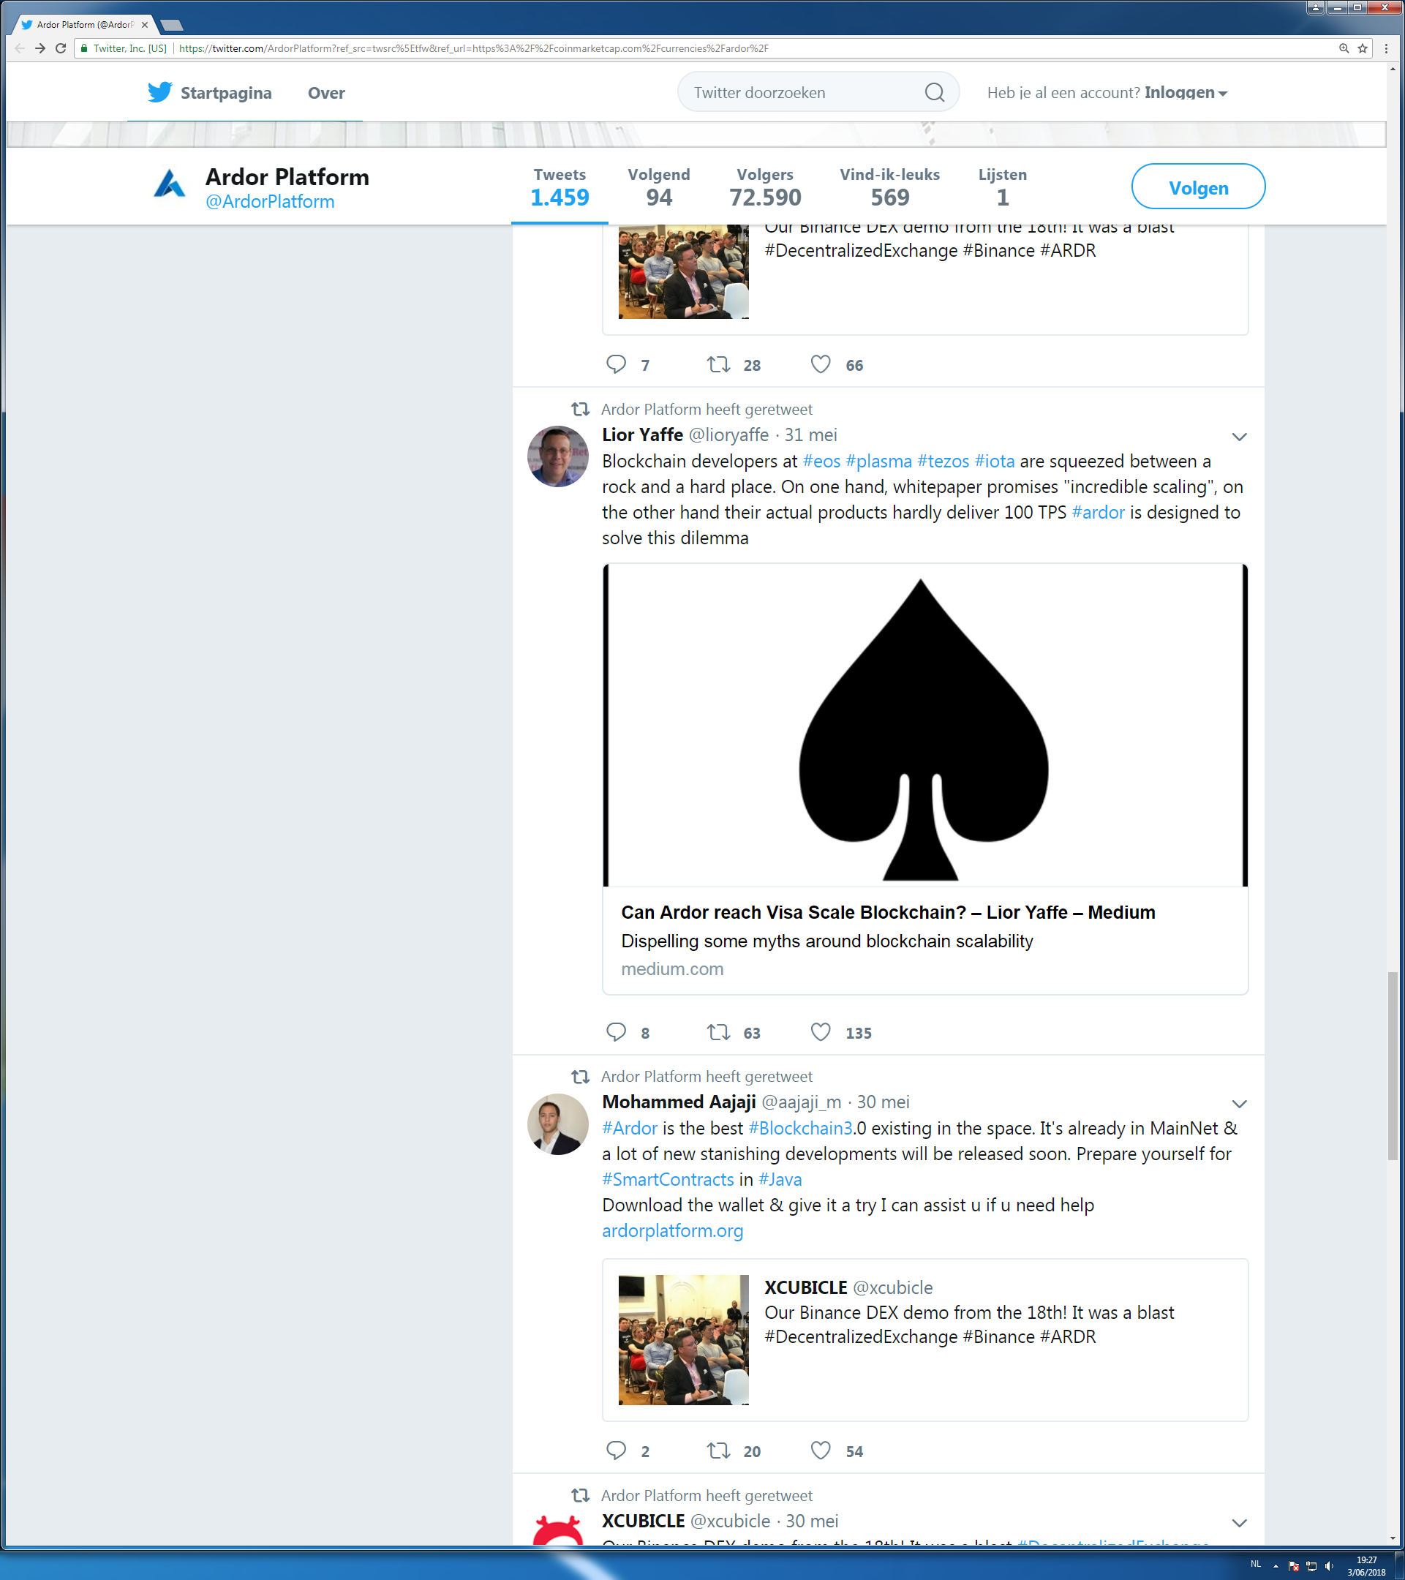1405x1580 pixels.
Task: Switch to Vind-ik-leuks tab
Action: click(889, 187)
